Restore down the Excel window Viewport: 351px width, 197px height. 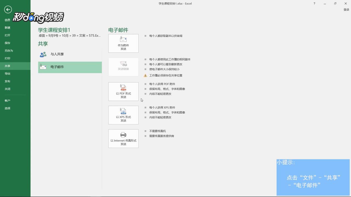pos(335,4)
